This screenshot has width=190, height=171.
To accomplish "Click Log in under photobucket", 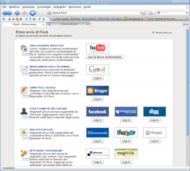I will [x=98, y=141].
